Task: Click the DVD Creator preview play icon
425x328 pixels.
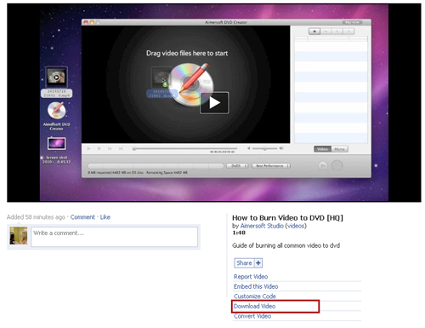Action: click(88, 148)
